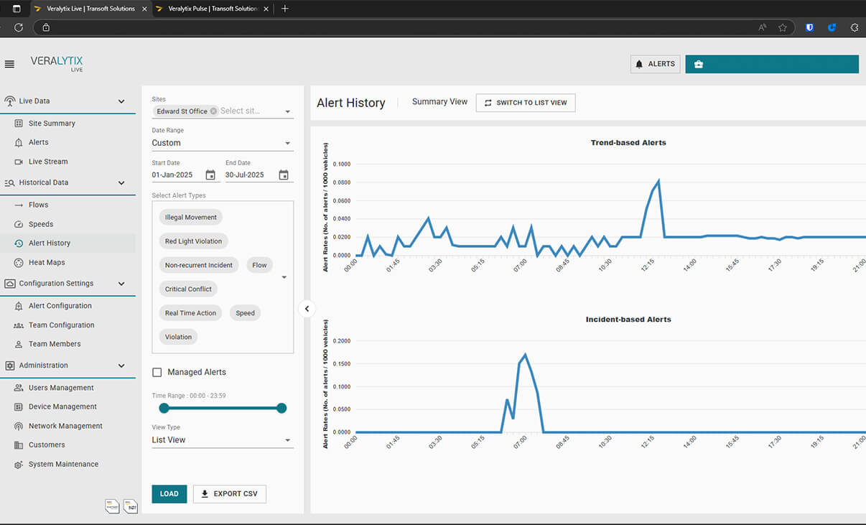866x525 pixels.
Task: Switch to the Veralytix Pulse browser tab
Action: 212,9
